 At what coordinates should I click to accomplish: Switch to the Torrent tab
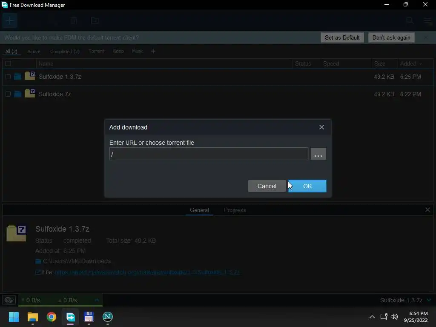tap(96, 51)
